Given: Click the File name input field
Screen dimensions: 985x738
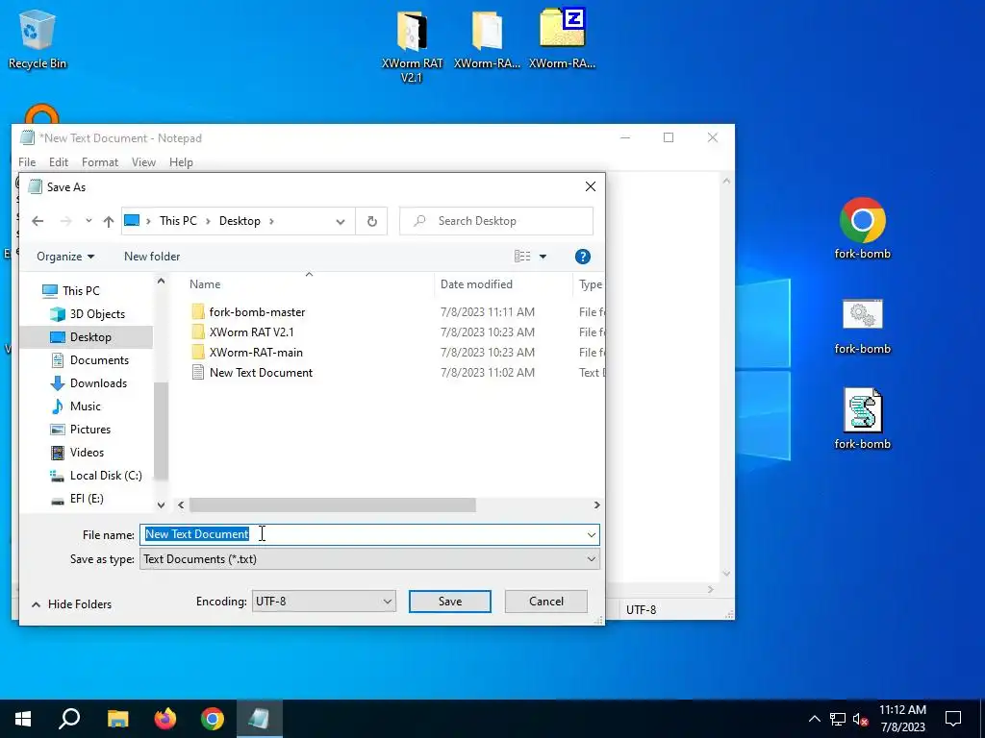Looking at the screenshot, I should (369, 534).
